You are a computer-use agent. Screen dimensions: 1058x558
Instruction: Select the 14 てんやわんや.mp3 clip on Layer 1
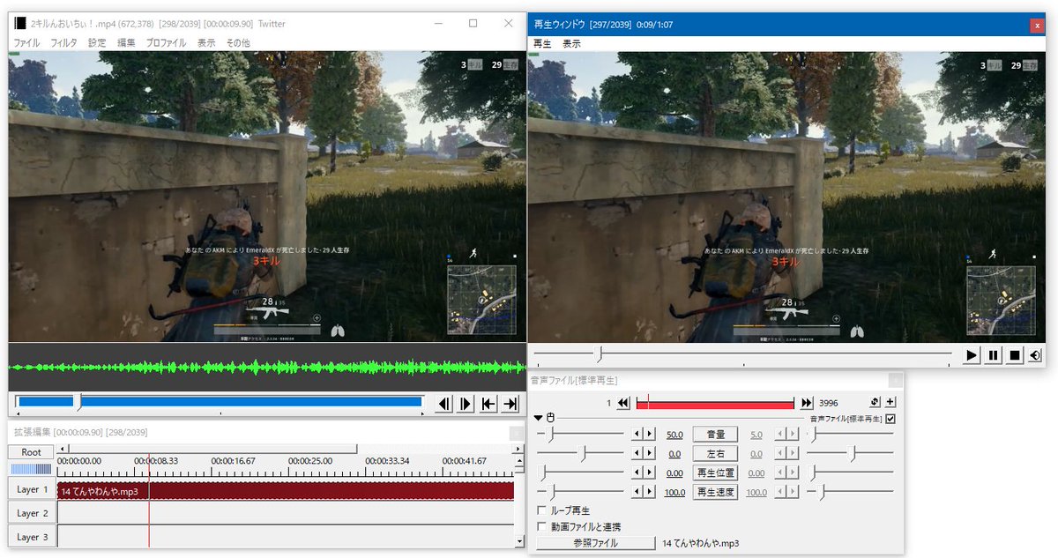point(286,490)
